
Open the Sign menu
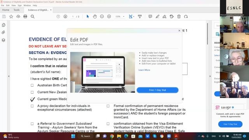(x=19, y=5)
